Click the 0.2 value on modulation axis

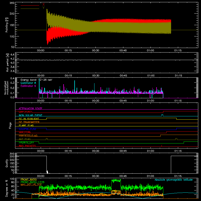12,88
